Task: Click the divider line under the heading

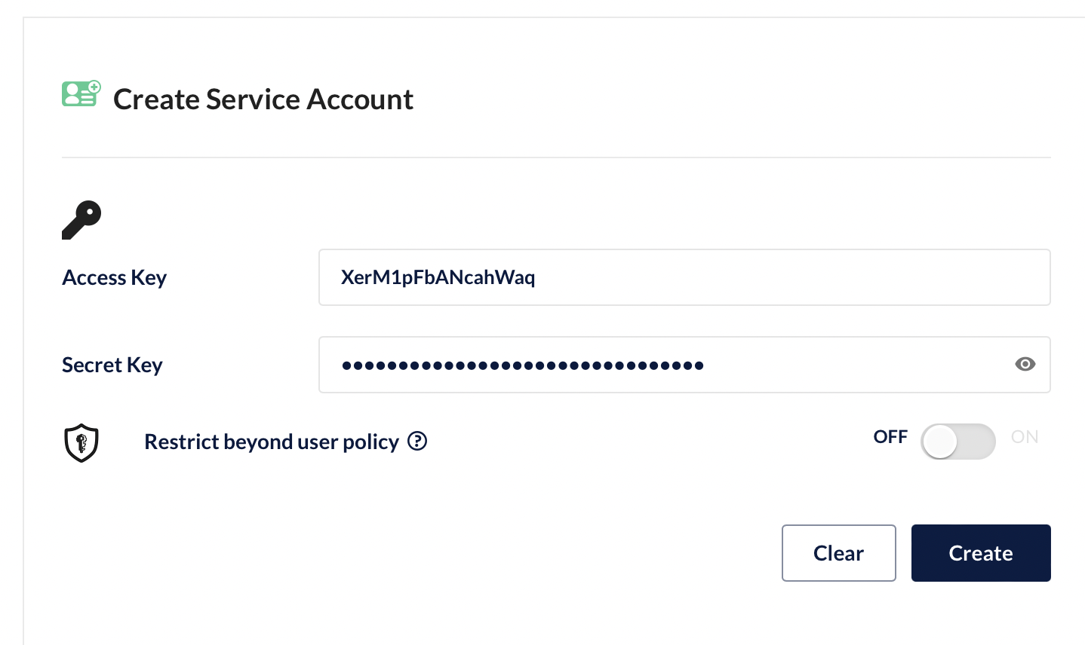Action: pyautogui.click(x=556, y=157)
